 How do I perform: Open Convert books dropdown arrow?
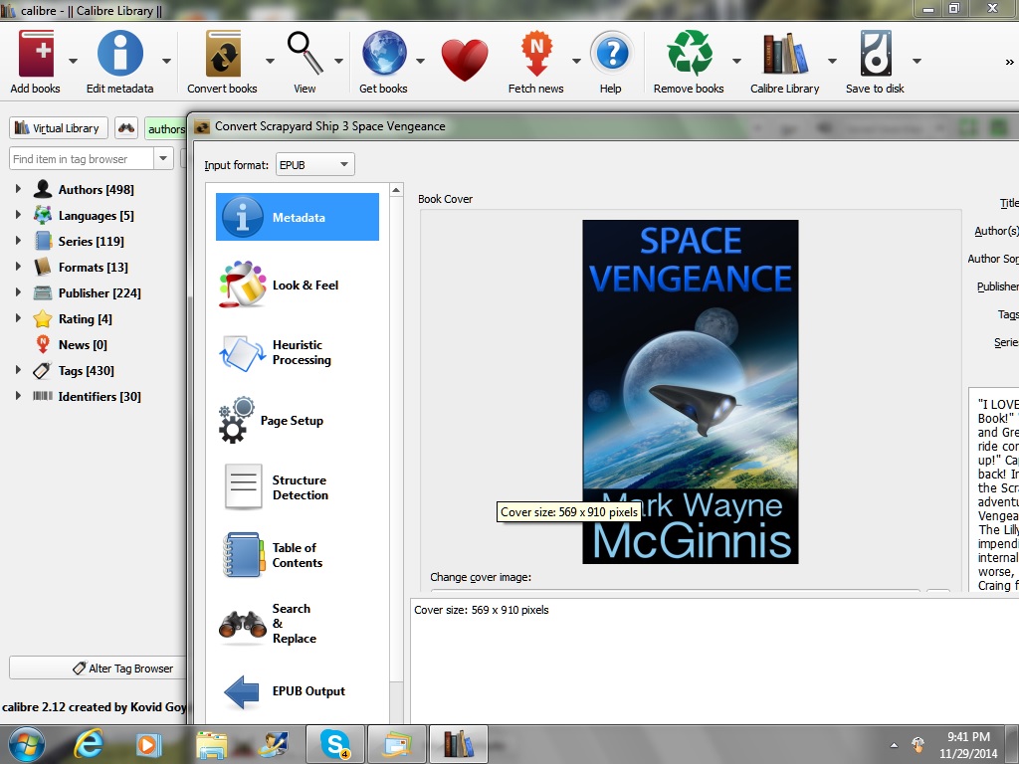coord(270,61)
